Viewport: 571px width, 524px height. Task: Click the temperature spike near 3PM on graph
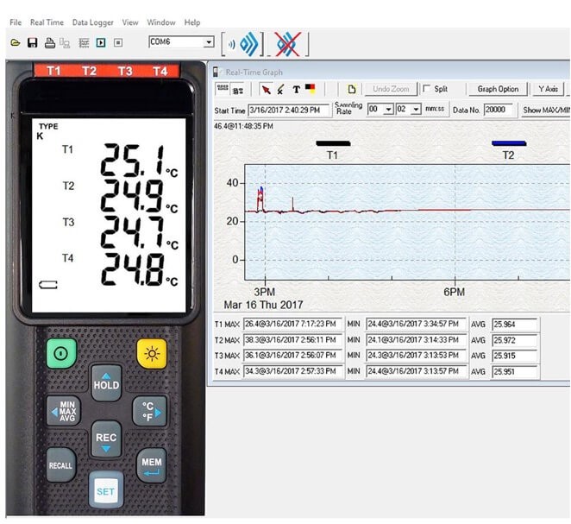[x=260, y=199]
